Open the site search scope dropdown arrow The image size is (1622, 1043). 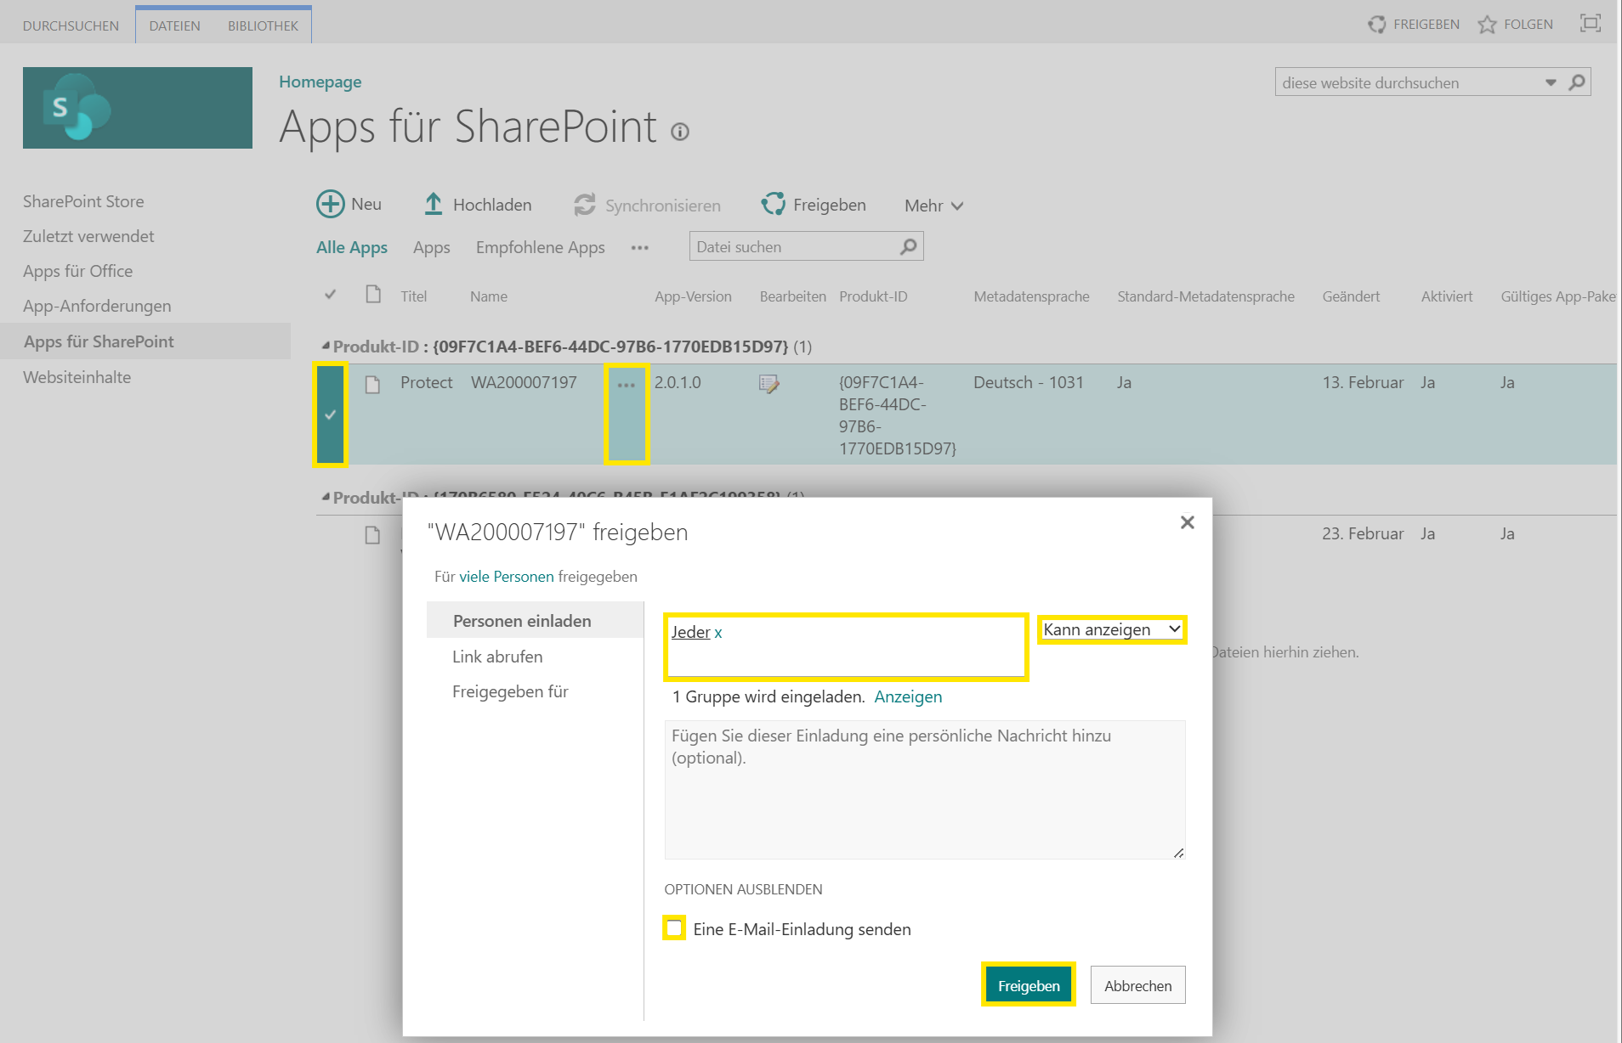pos(1551,82)
